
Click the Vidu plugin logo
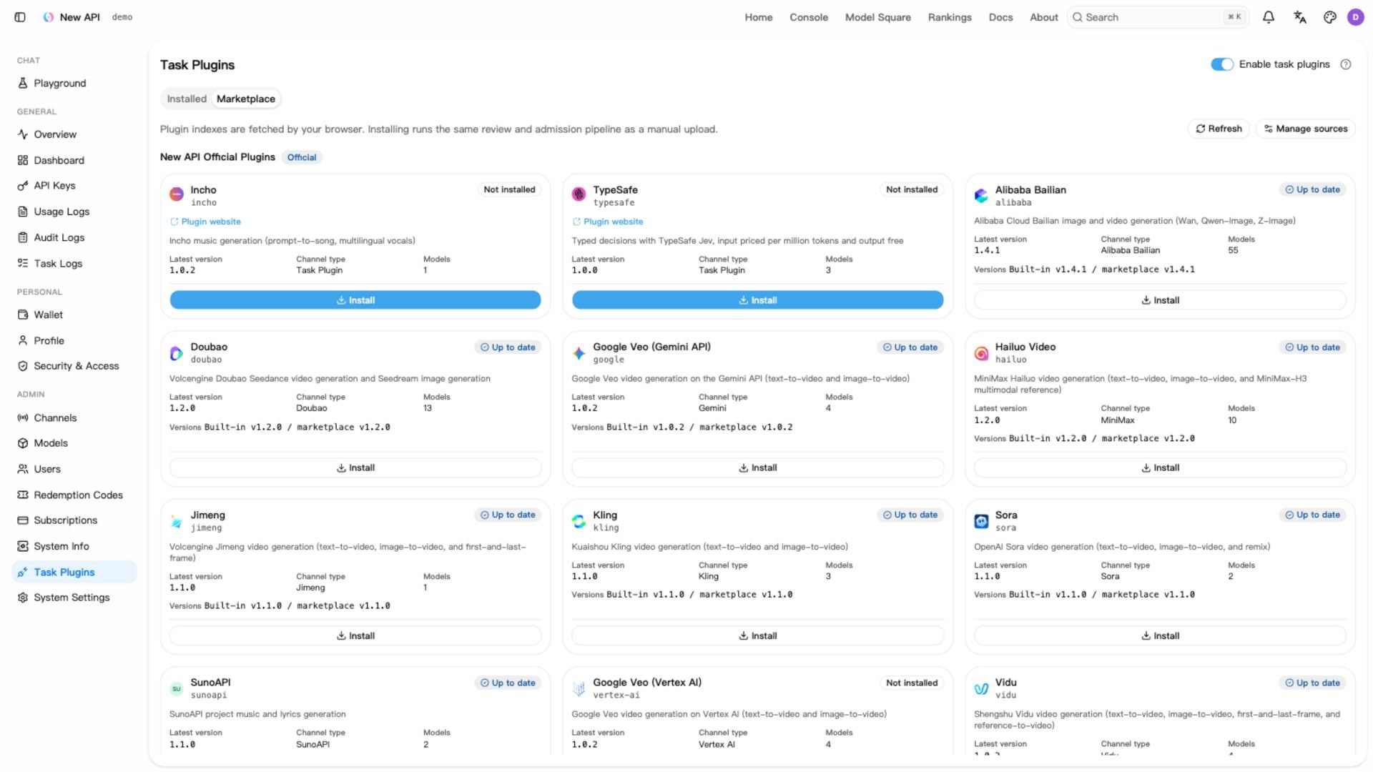[981, 688]
